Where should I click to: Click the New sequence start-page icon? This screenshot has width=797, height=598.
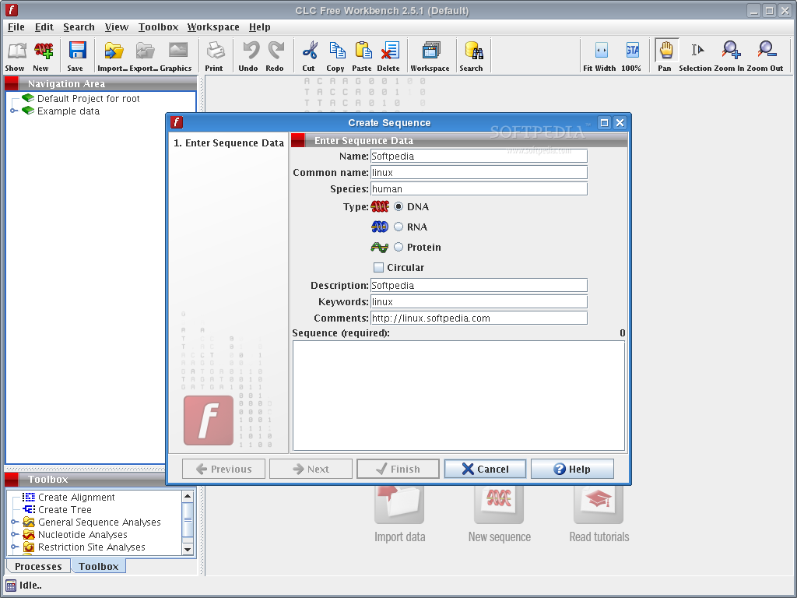point(499,505)
